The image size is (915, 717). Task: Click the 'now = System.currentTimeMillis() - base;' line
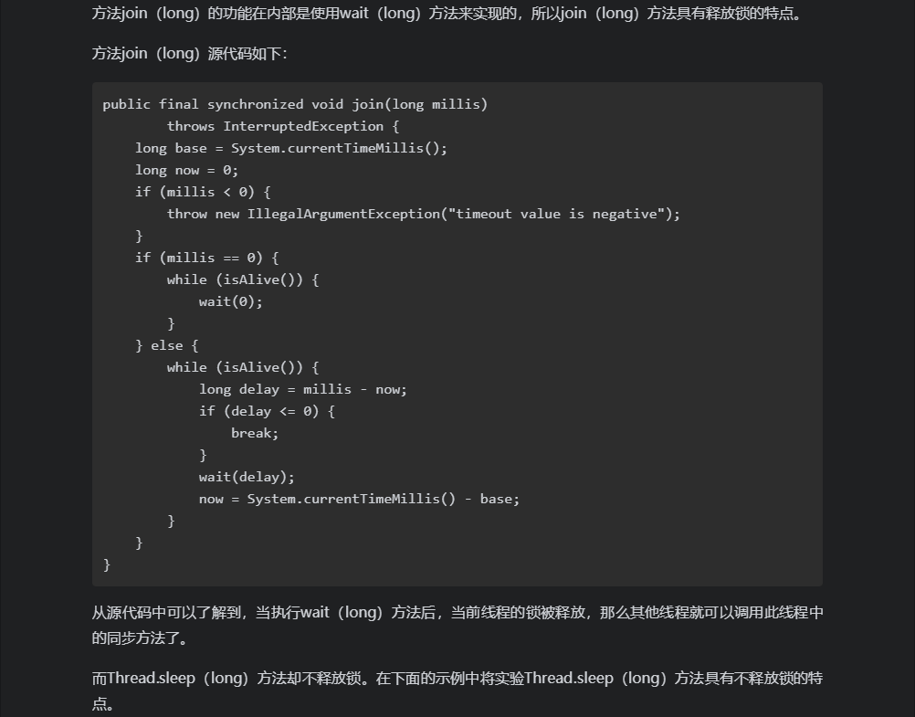pos(359,499)
